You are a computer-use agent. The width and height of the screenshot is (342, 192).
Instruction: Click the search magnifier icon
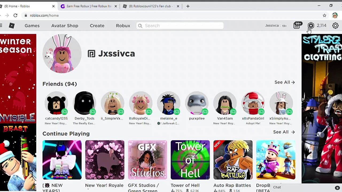click(140, 26)
